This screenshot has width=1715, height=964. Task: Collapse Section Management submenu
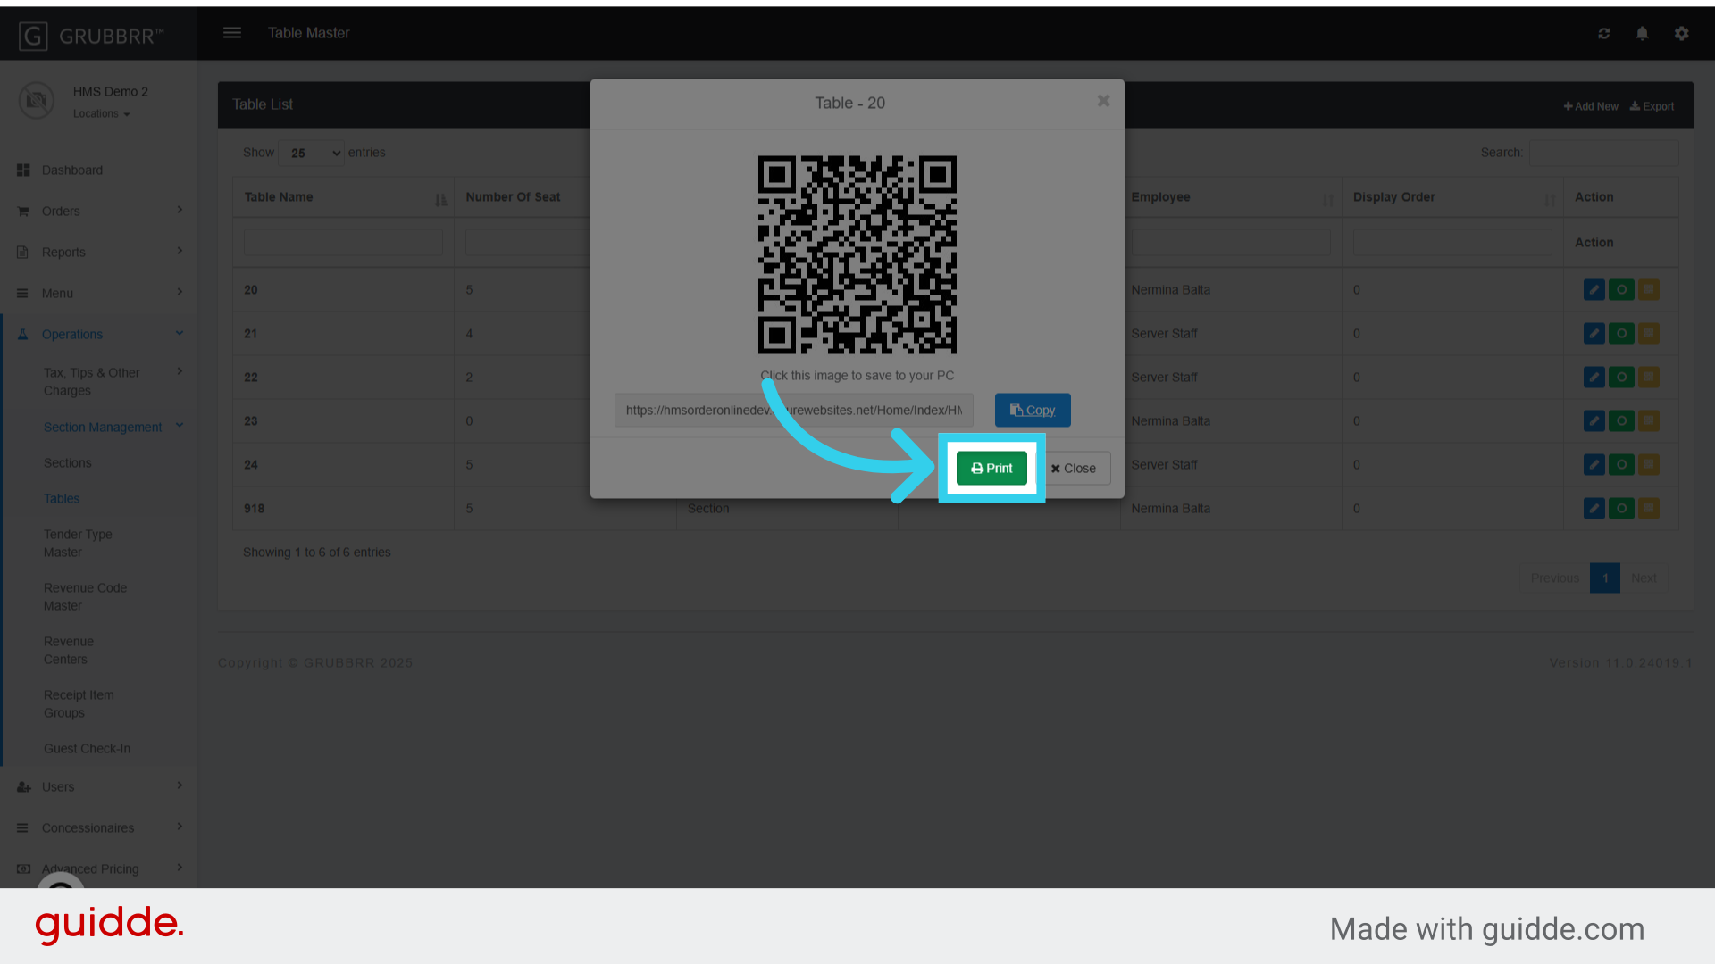112,428
